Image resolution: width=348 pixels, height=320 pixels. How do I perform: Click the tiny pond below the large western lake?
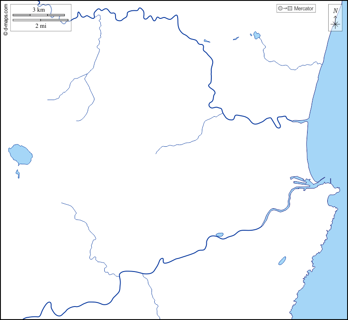(18, 173)
